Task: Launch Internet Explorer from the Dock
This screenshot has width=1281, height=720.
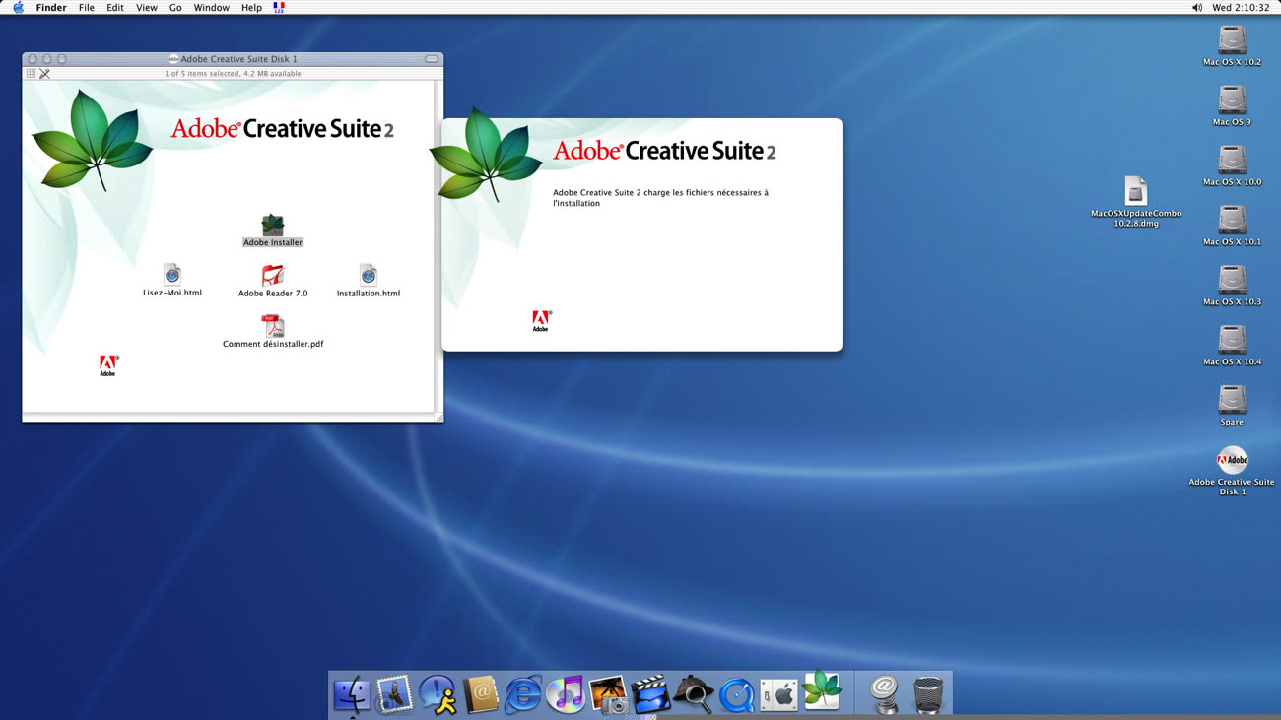Action: [522, 694]
